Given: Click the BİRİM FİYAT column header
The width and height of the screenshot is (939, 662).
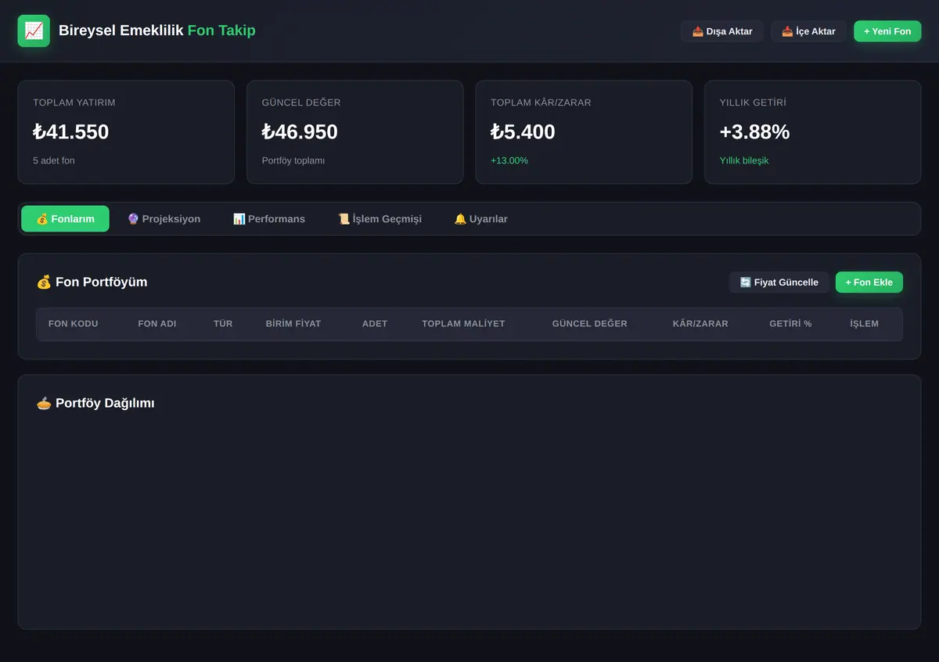Looking at the screenshot, I should point(293,323).
